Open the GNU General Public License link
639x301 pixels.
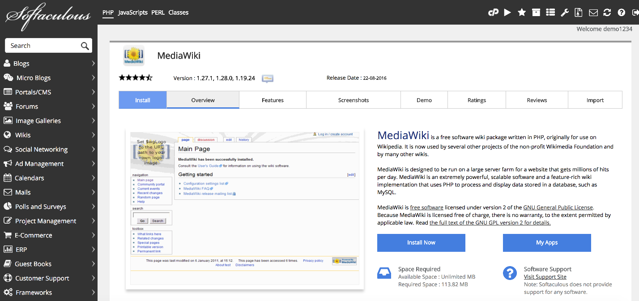(x=558, y=208)
